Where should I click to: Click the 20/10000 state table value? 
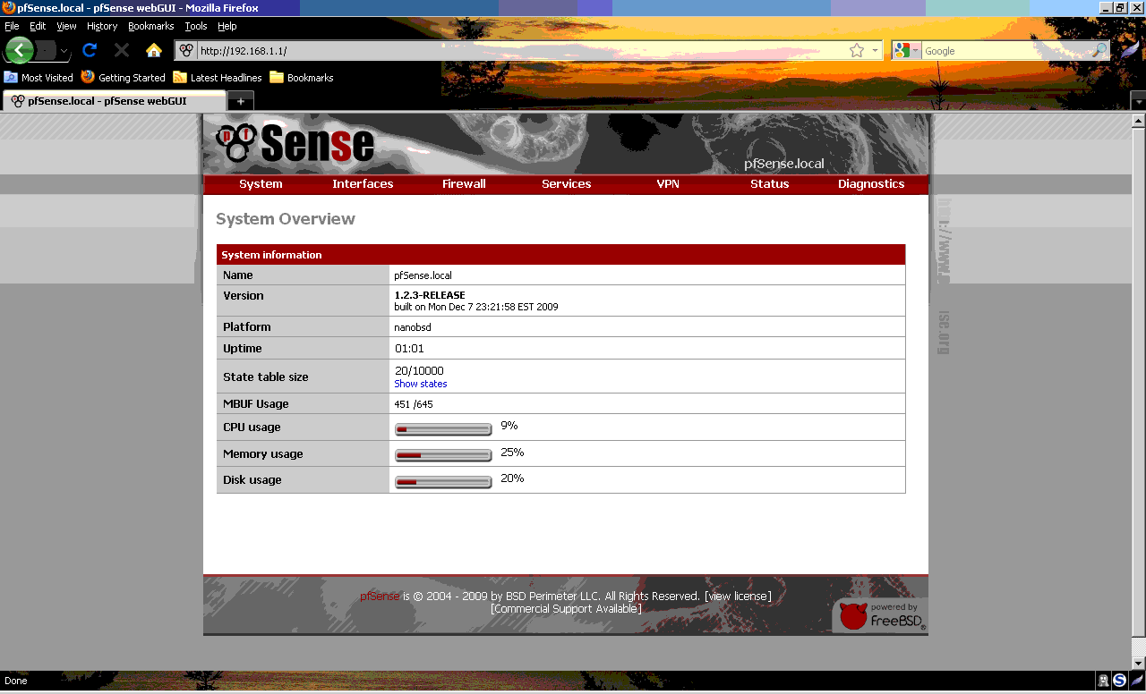[x=419, y=370]
